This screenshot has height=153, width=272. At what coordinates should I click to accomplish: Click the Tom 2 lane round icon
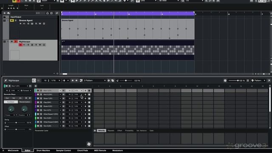tap(89, 126)
